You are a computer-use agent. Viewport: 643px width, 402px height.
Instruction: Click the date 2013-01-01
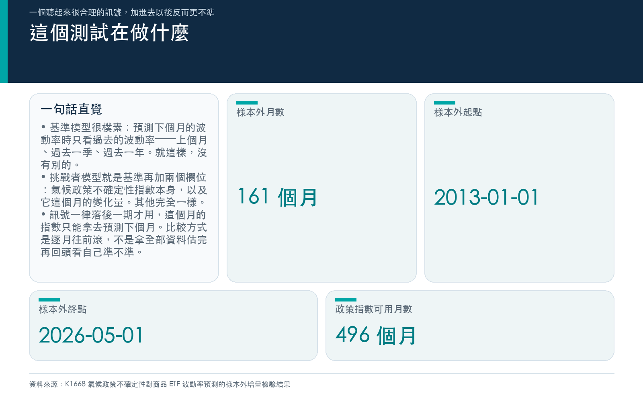486,197
